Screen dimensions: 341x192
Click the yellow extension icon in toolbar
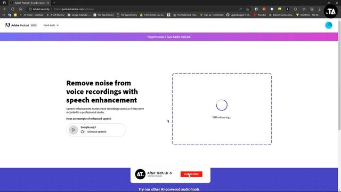click(280, 9)
